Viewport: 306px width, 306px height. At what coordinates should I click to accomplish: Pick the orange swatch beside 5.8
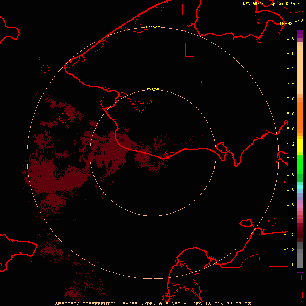point(300,114)
